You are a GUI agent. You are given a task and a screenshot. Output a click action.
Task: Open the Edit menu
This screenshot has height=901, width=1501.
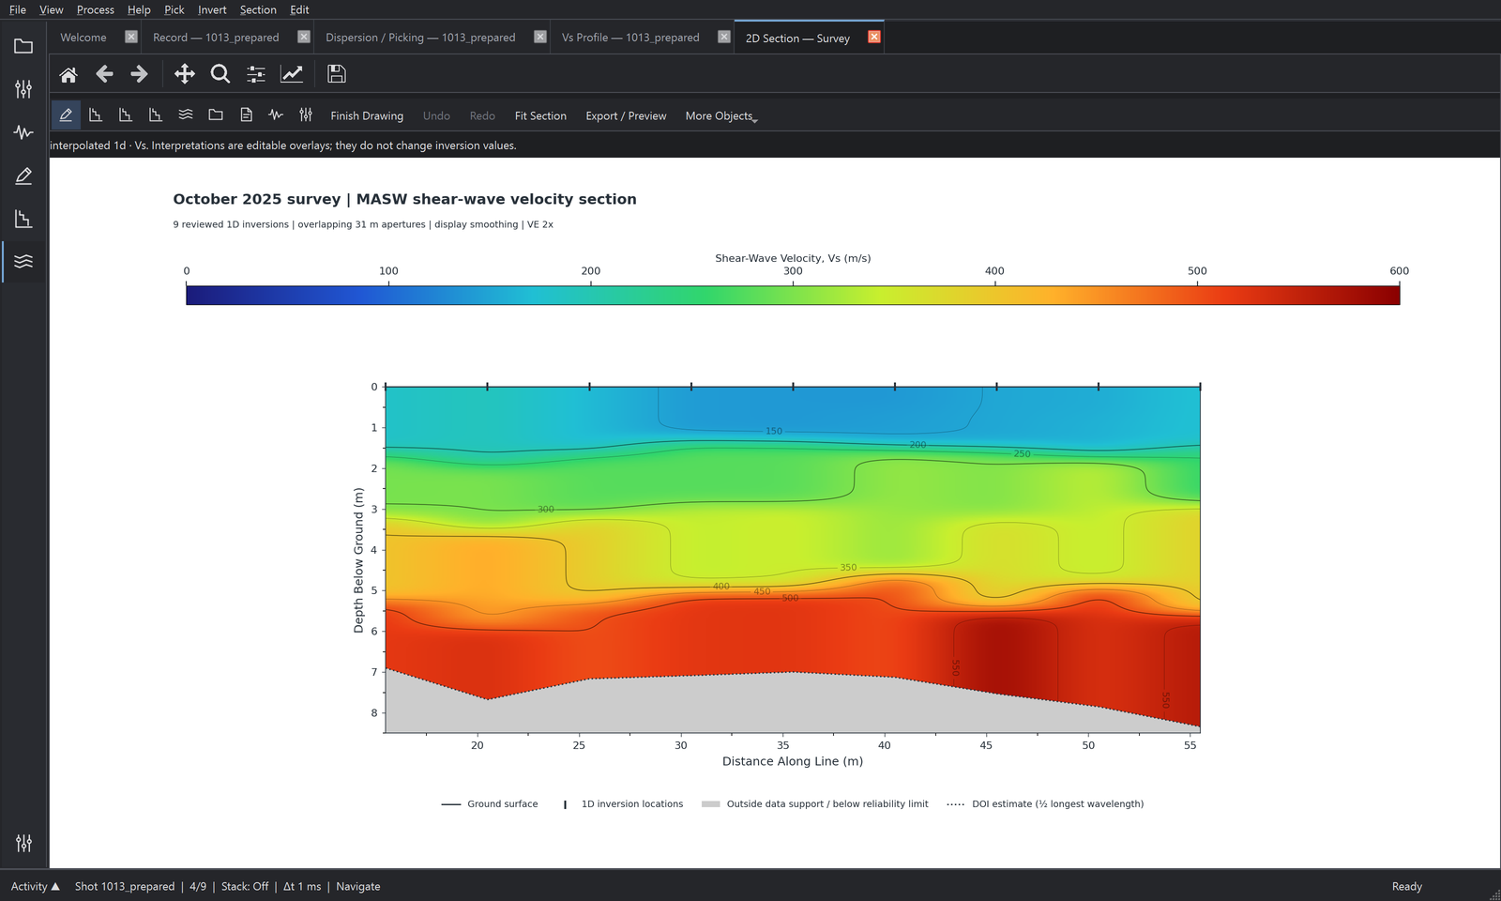coord(299,9)
